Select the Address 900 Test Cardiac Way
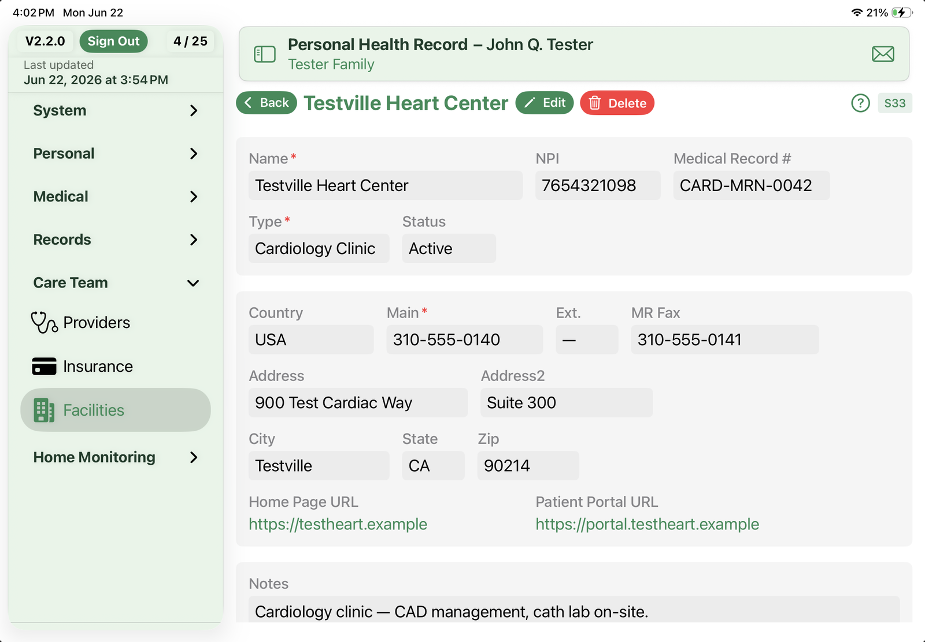Screen dimensions: 925x642 pyautogui.click(x=358, y=402)
